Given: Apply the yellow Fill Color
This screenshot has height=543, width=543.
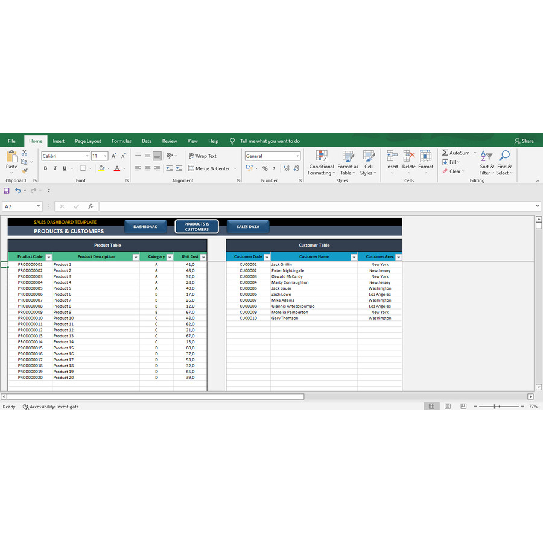Looking at the screenshot, I should (x=101, y=168).
